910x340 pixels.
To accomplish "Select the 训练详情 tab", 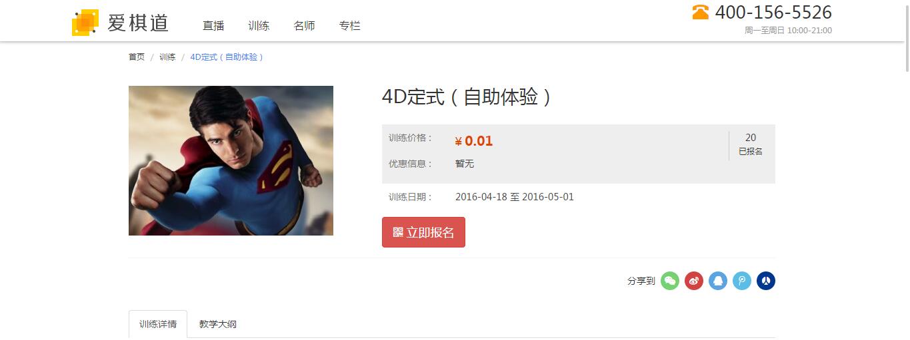I will click(x=158, y=325).
